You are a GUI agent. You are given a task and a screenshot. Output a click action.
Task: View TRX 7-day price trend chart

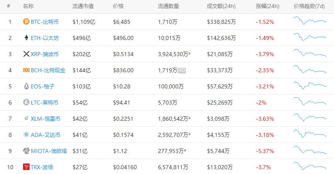point(310,166)
